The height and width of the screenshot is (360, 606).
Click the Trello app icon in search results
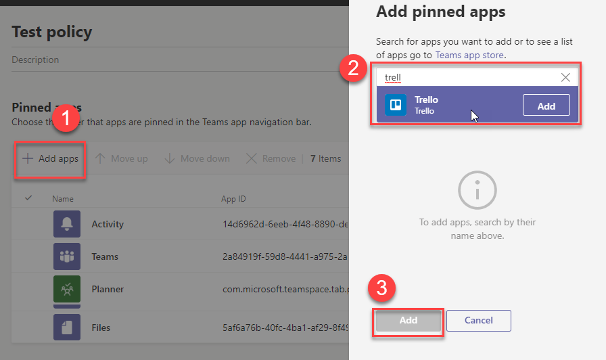pyautogui.click(x=396, y=105)
